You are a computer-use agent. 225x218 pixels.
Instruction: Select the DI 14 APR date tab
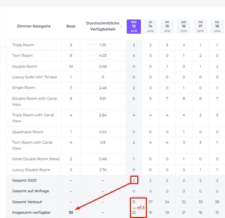[150, 26]
